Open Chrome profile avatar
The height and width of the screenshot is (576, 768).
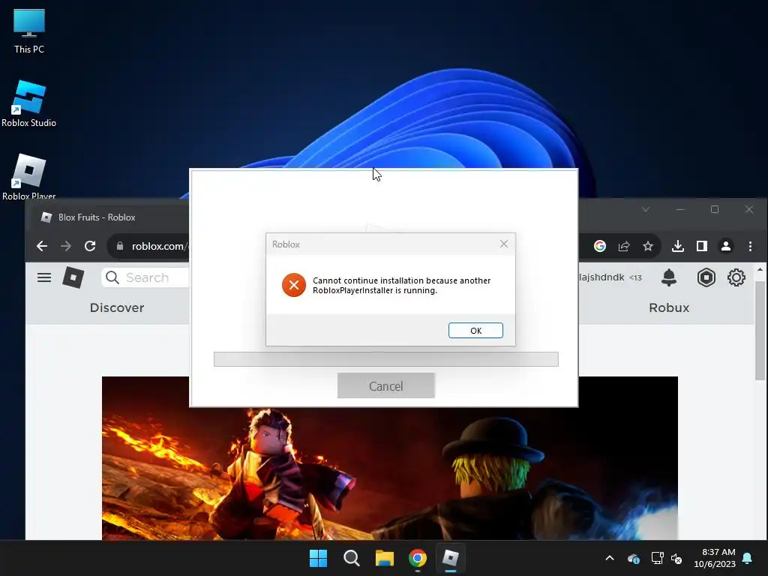coord(726,246)
